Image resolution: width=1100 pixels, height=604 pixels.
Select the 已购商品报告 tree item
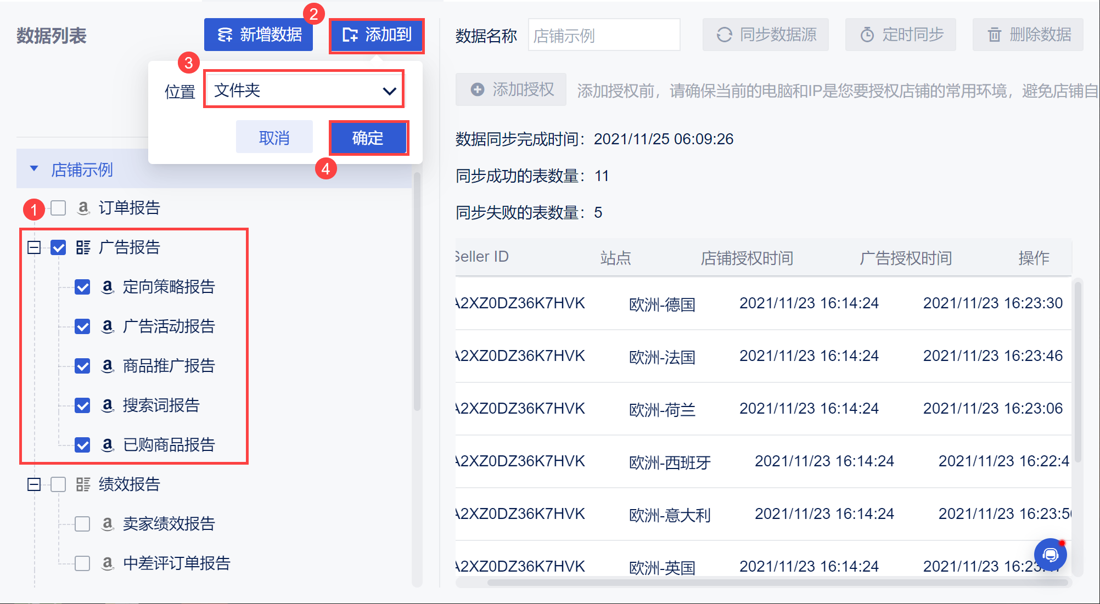(x=169, y=445)
